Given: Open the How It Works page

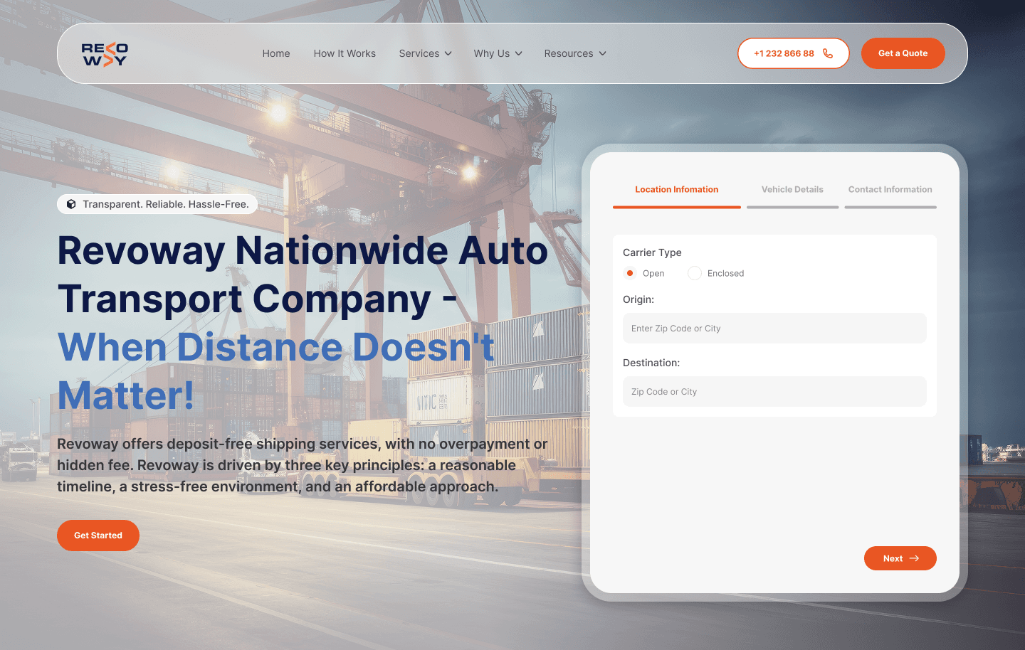Looking at the screenshot, I should click(x=345, y=53).
